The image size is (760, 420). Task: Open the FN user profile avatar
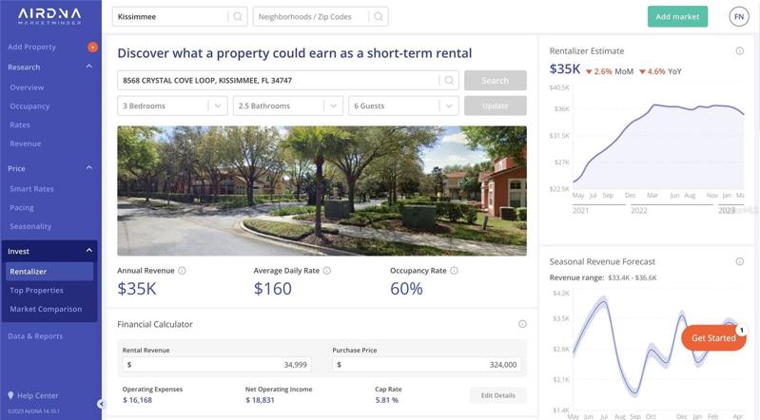[739, 16]
